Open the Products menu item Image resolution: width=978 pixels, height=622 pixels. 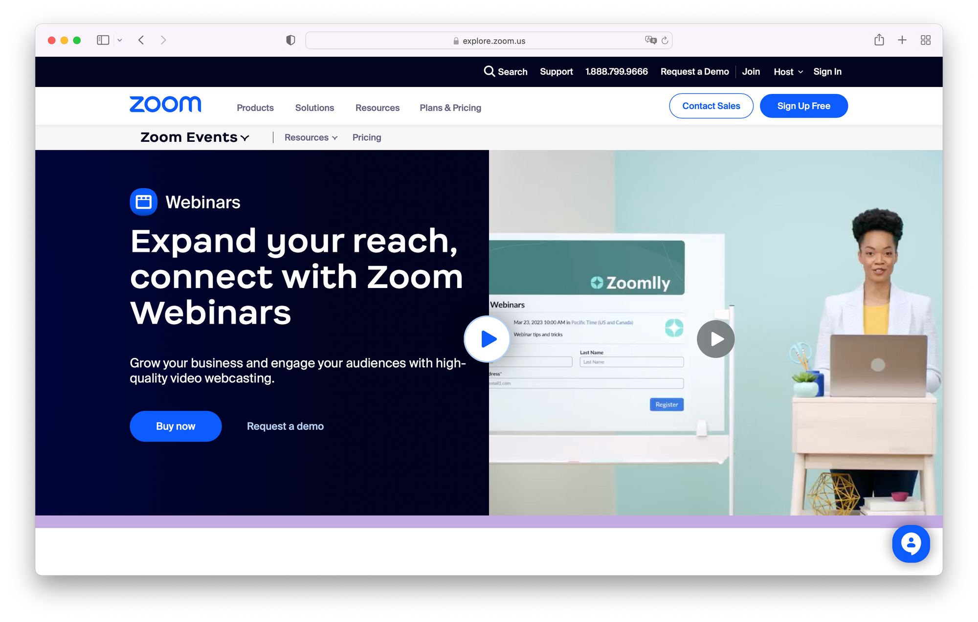tap(254, 107)
